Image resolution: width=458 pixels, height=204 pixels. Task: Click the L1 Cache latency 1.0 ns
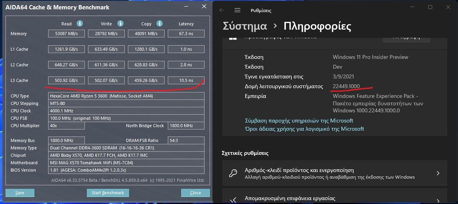(186, 49)
